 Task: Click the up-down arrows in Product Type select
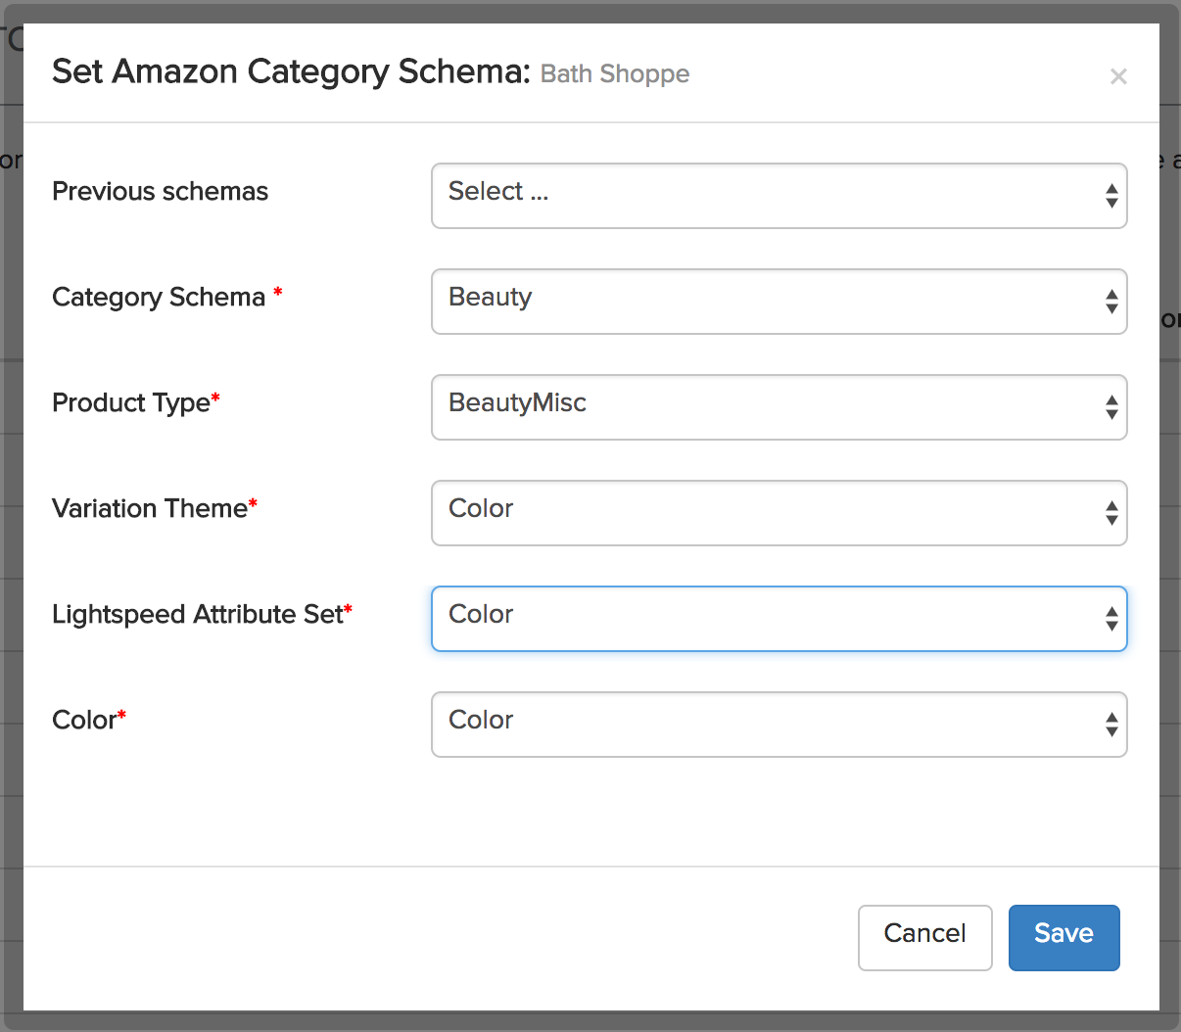1111,407
